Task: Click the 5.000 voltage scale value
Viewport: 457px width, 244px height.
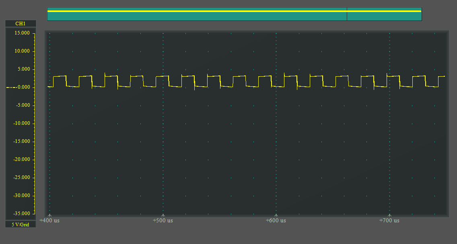Action: pos(24,69)
